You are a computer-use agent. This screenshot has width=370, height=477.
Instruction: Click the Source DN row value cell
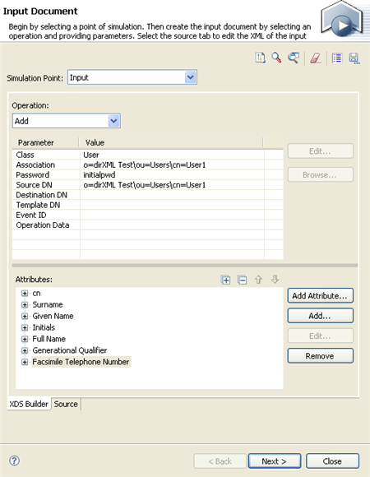click(172, 185)
